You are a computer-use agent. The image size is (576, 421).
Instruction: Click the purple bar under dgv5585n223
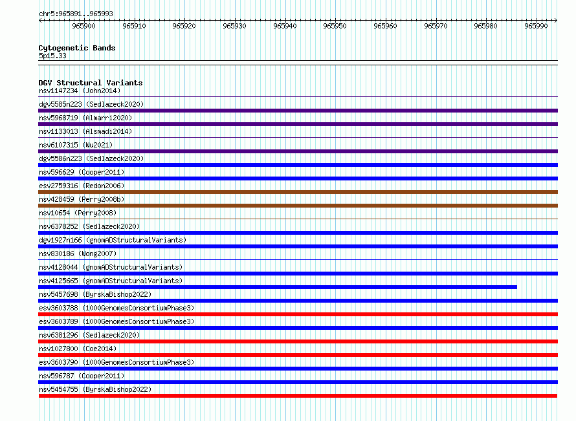tap(298, 111)
